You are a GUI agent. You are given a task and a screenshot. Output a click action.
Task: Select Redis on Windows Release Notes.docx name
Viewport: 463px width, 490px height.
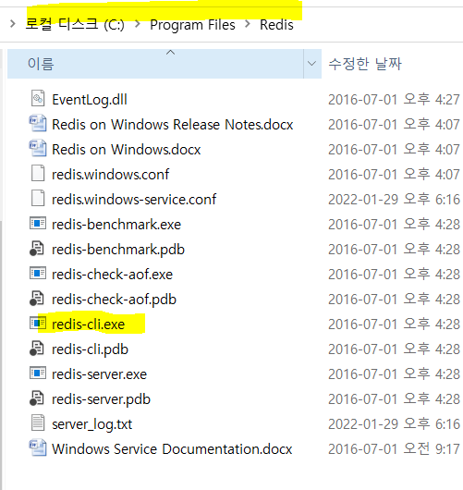[173, 125]
